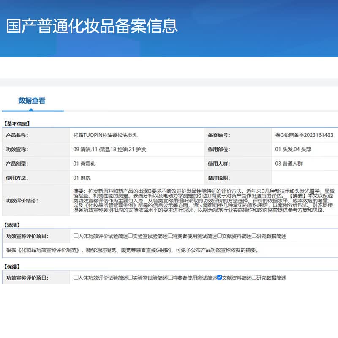
Task: Click the 使用方法 field label
Action: (x=17, y=178)
